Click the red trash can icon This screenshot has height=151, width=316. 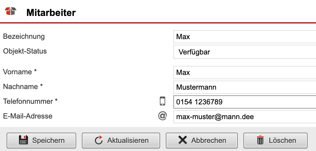pyautogui.click(x=260, y=140)
